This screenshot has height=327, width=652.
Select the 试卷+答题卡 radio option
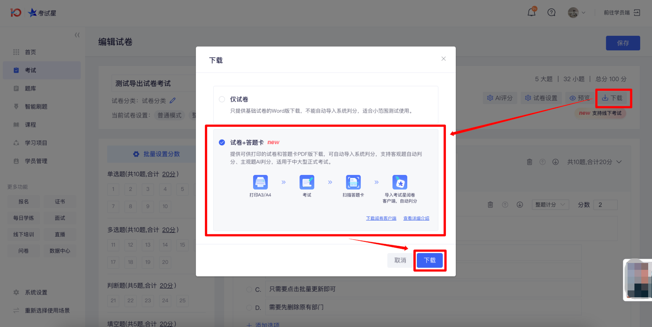pos(222,143)
